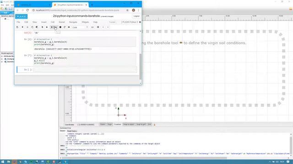293x164 pixels.
Task: Expand the Attributes library tree node
Action: (x=2, y=56)
